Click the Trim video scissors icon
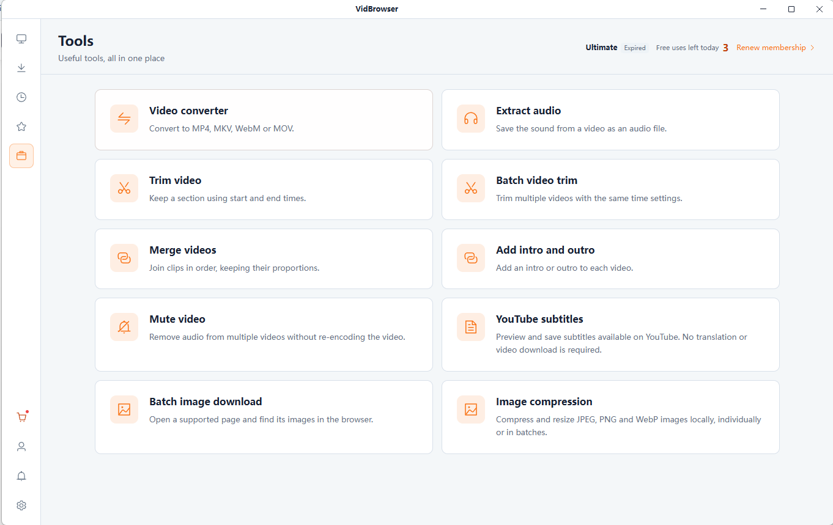 pos(124,188)
